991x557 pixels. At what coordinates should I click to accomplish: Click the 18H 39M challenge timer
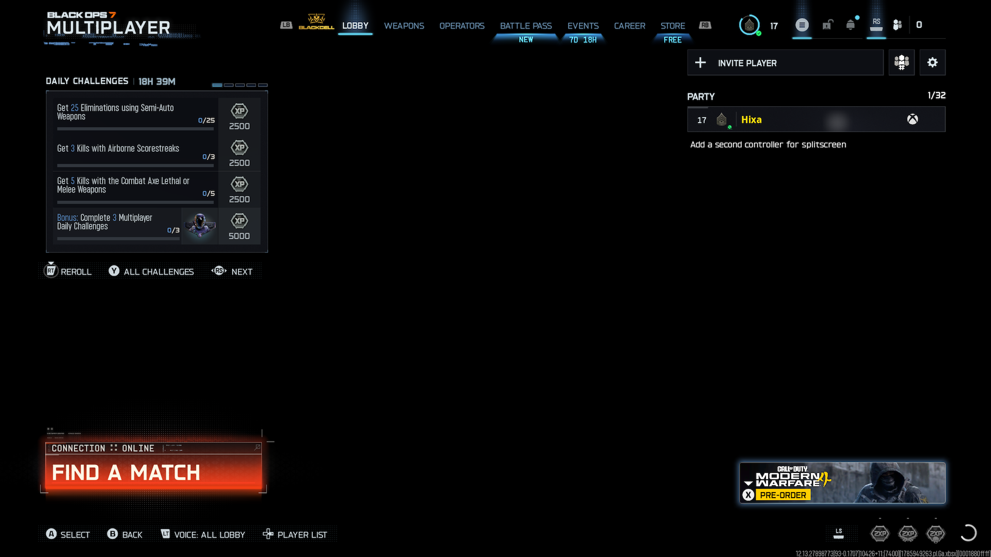[x=157, y=81]
